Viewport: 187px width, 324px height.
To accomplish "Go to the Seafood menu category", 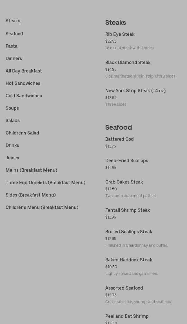I will [14, 34].
